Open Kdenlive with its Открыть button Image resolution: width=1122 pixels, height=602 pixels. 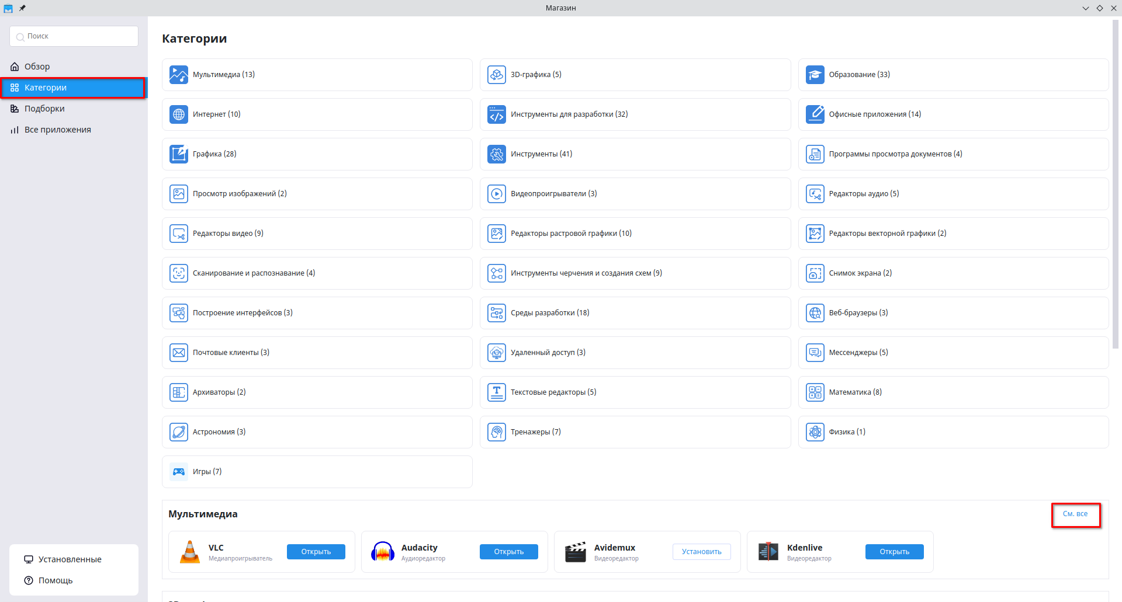894,552
